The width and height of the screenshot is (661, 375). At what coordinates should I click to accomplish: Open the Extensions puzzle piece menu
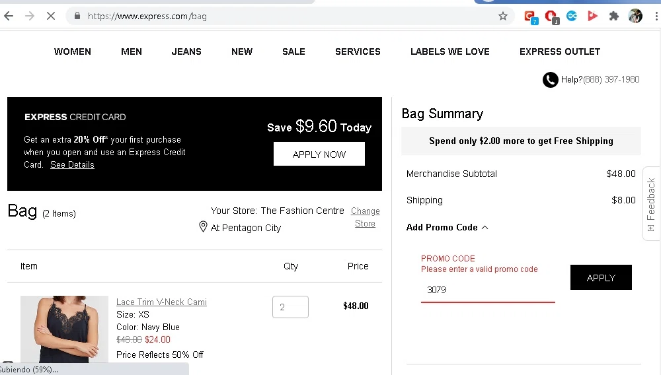[614, 17]
